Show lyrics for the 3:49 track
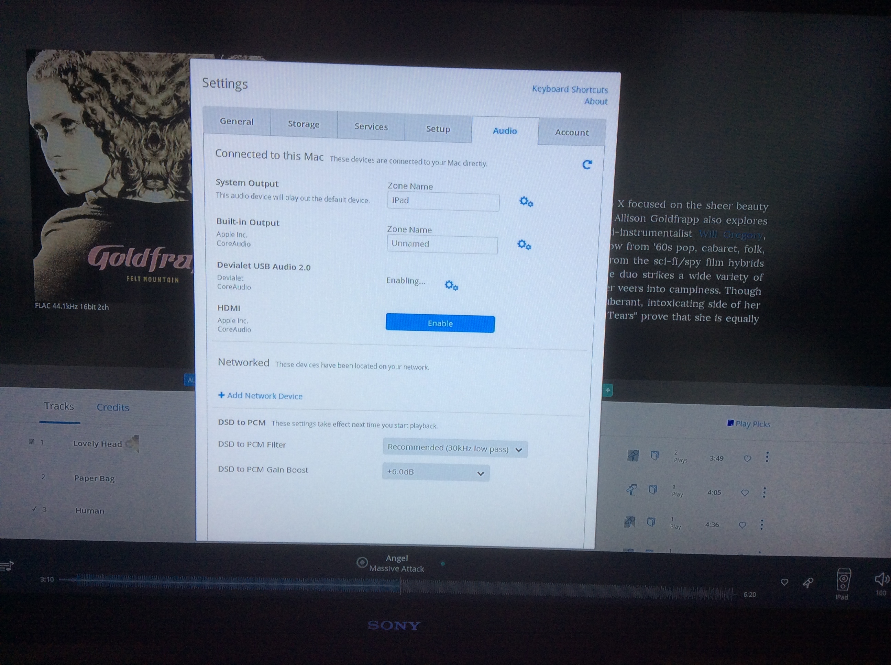 (633, 455)
